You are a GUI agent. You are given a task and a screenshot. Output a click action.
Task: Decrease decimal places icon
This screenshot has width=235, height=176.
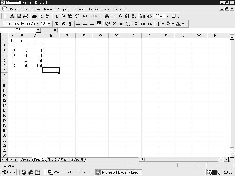[135, 24]
